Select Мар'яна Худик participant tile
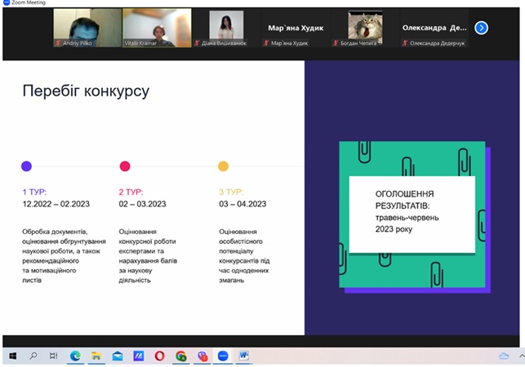Viewport: 525px width, 367px height. pos(296,28)
